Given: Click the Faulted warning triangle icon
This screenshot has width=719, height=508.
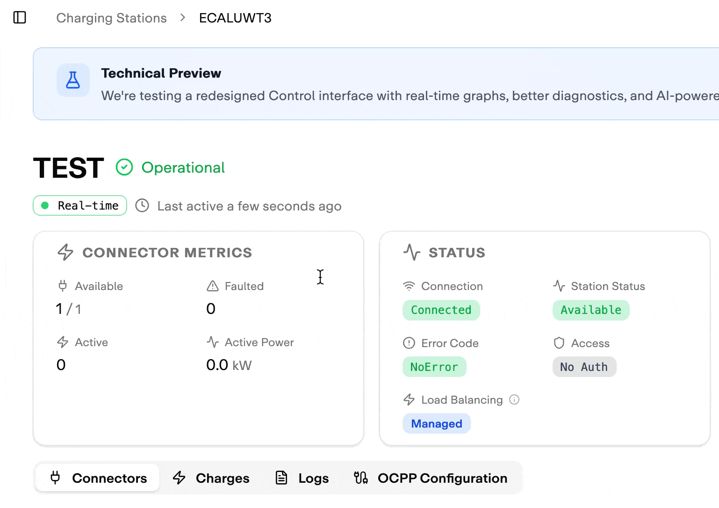Looking at the screenshot, I should pyautogui.click(x=213, y=286).
